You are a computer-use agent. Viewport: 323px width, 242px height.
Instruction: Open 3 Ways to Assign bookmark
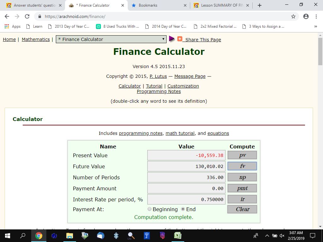coord(263,26)
